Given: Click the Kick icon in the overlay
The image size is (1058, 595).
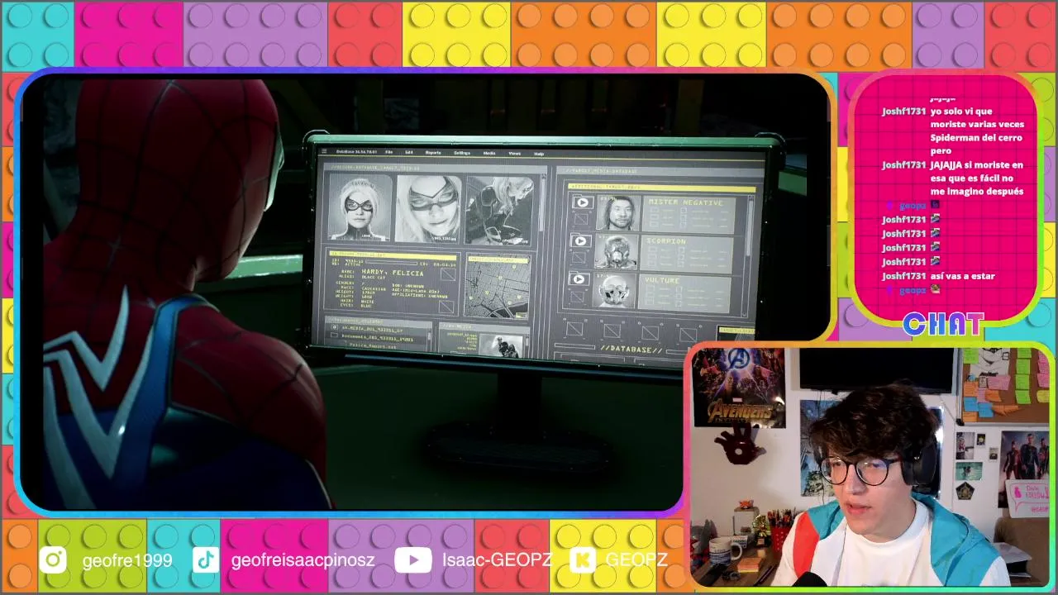Looking at the screenshot, I should coord(583,560).
